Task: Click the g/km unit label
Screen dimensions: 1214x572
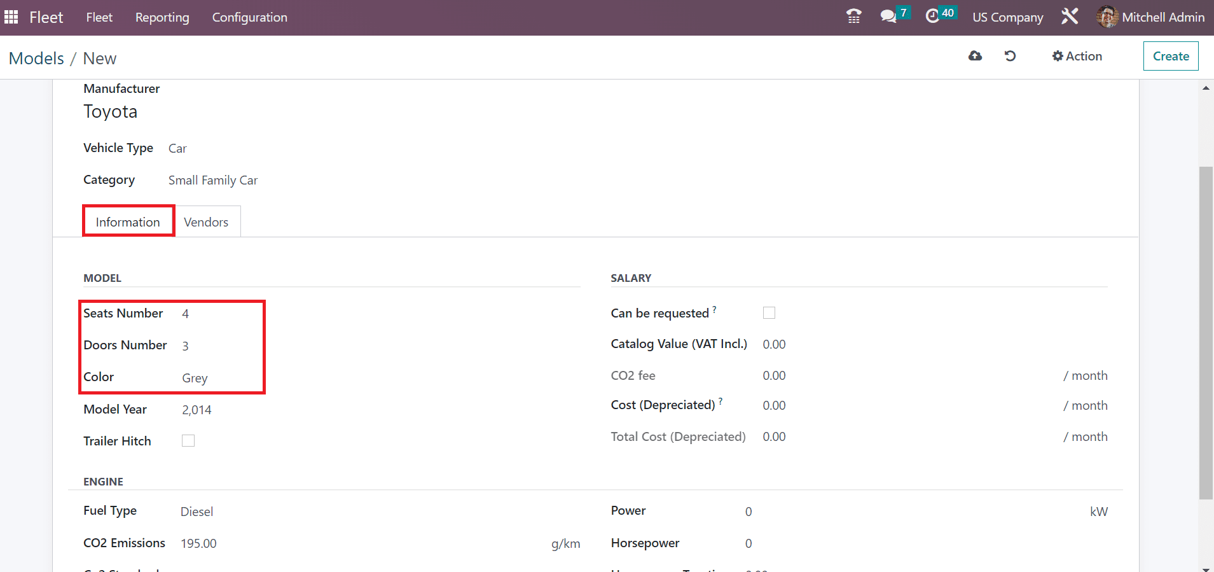Action: point(565,543)
